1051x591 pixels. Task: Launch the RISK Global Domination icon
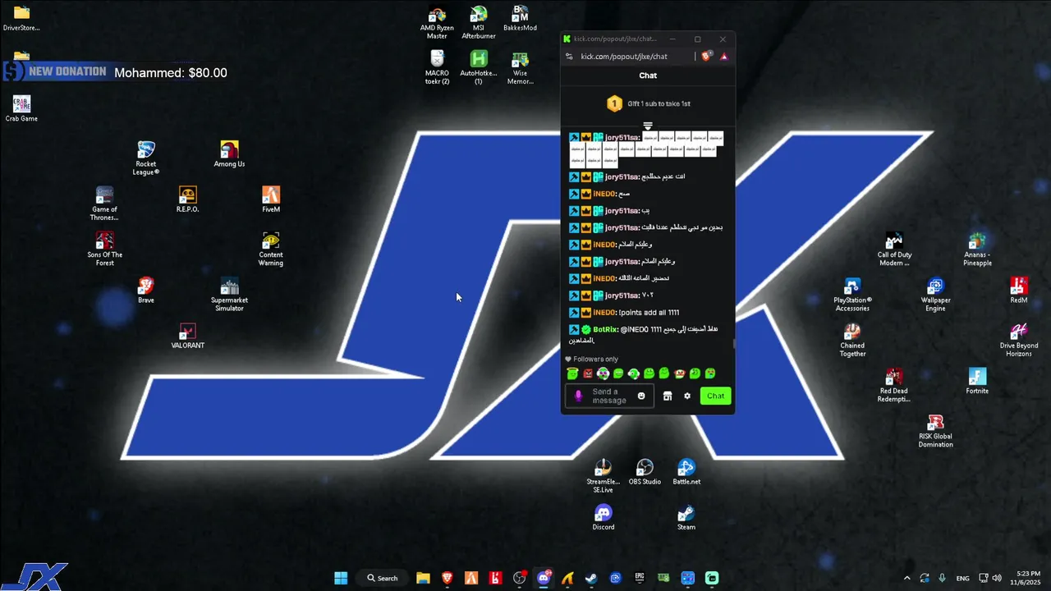[x=935, y=430]
